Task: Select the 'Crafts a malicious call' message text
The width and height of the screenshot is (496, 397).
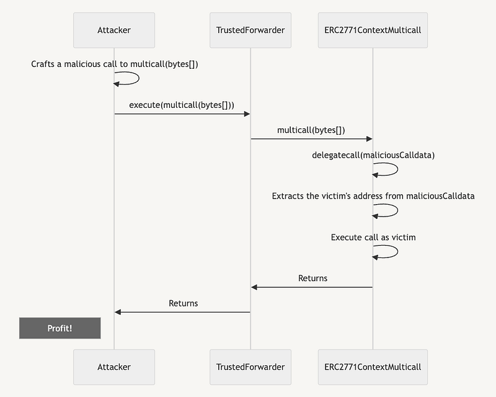Action: 114,64
